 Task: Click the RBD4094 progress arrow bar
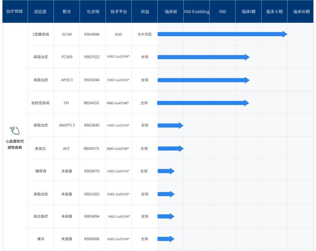click(x=166, y=216)
